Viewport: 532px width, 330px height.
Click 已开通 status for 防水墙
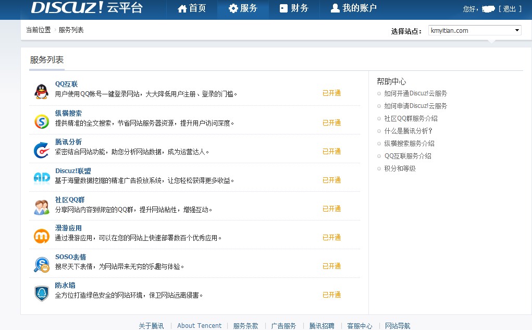point(331,295)
